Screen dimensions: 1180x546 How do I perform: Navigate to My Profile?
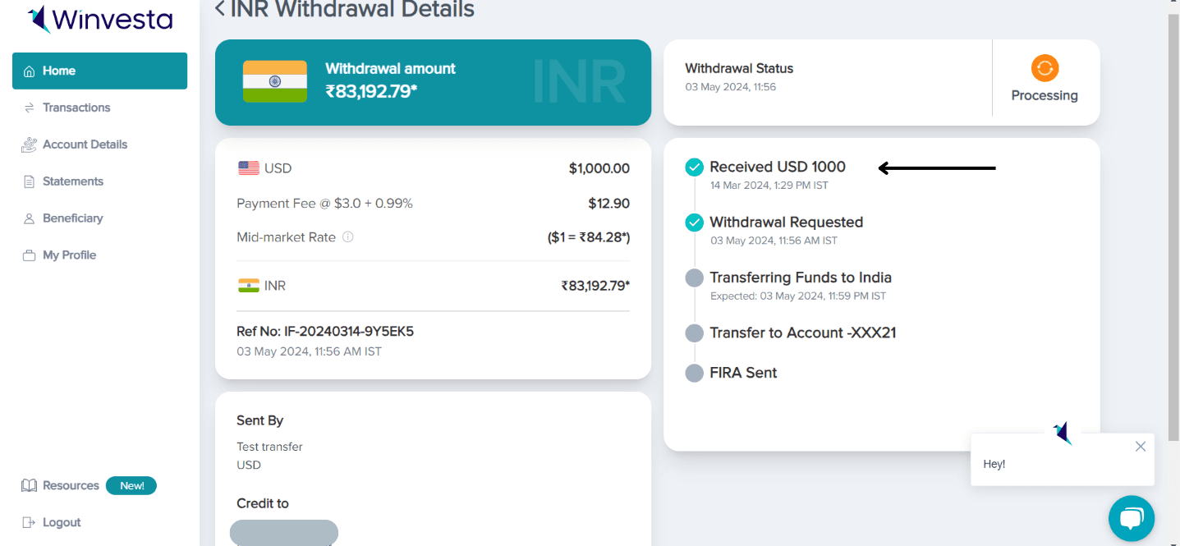pyautogui.click(x=69, y=255)
